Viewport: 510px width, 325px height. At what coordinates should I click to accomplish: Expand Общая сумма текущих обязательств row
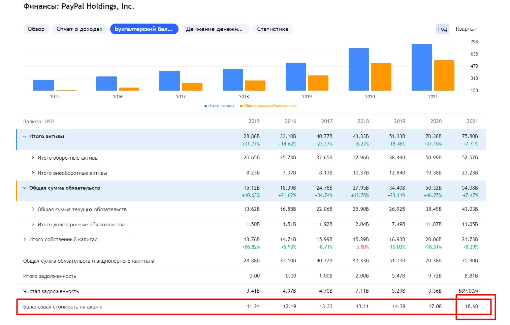click(x=33, y=209)
